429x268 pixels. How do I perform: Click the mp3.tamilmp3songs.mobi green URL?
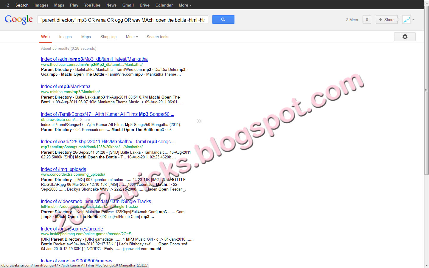92,147
